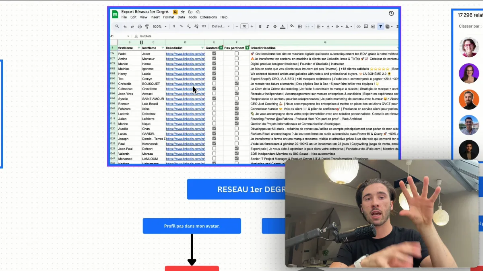Insert a link using chain icon
The width and height of the screenshot is (483, 271).
tap(358, 27)
